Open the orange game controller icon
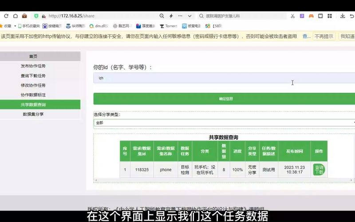 [x=312, y=16]
